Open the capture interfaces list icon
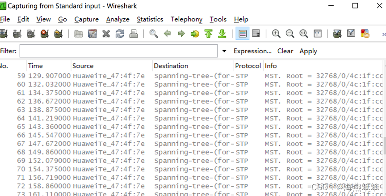Image resolution: width=386 pixels, height=196 pixels. click(4, 34)
